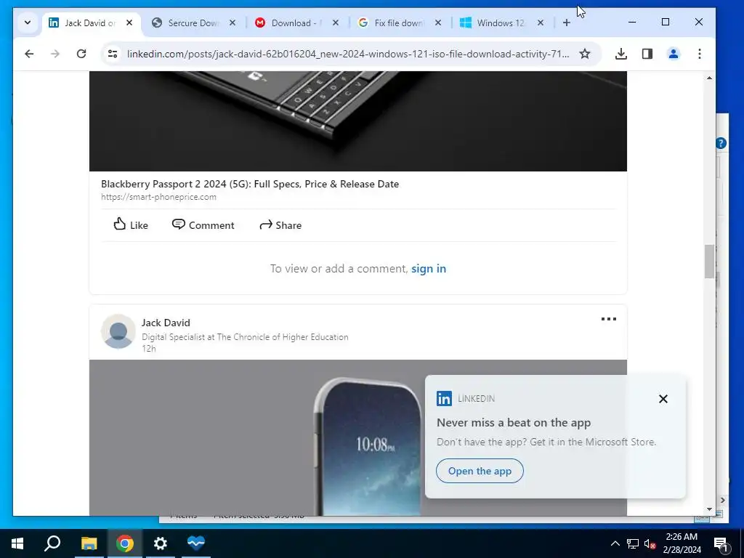Switch to the MEGA Download tab
Screen dimensions: 744x558
click(x=296, y=23)
